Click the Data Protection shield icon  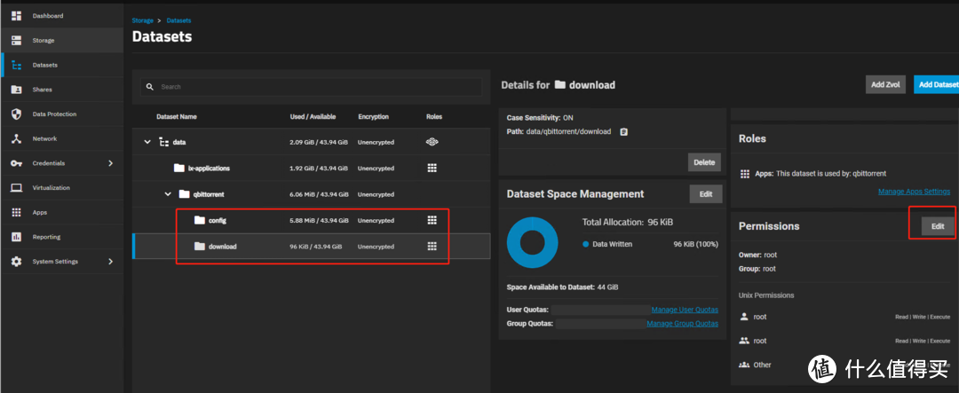click(x=16, y=114)
